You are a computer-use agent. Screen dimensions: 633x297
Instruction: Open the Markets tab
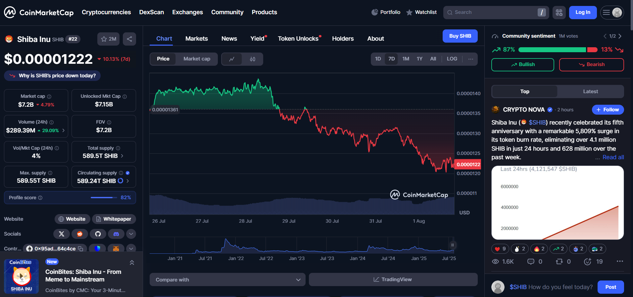[x=197, y=39]
